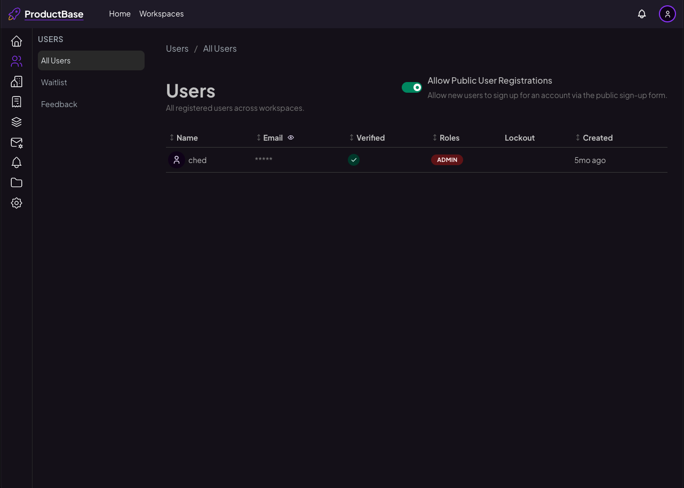Open the Home menu item
This screenshot has height=488, width=684.
(x=120, y=14)
